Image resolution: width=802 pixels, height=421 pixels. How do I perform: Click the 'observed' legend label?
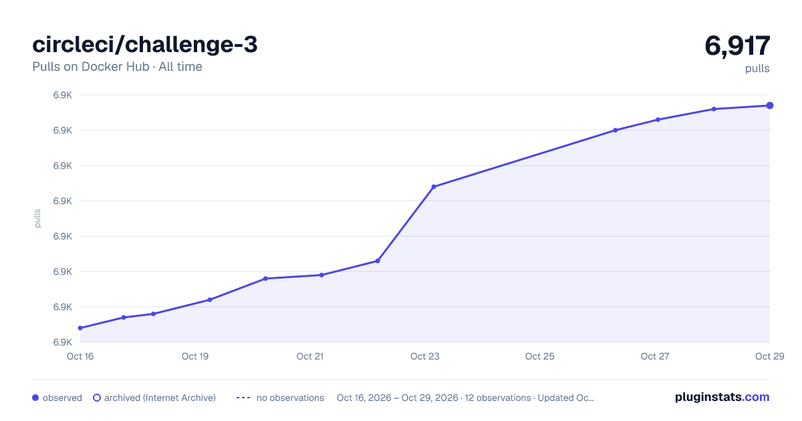62,398
